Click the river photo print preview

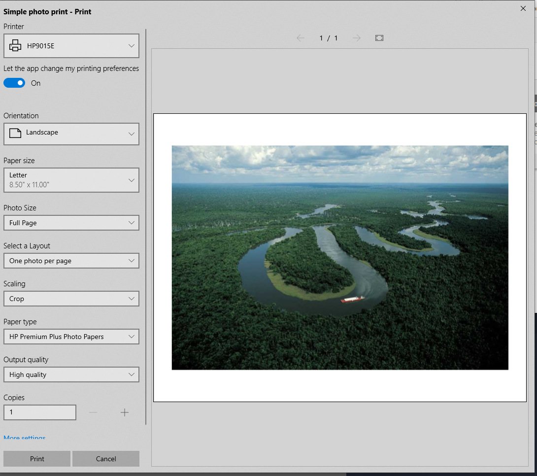click(x=340, y=258)
